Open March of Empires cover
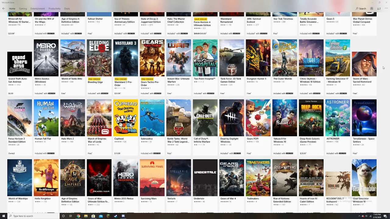This screenshot has width=390, height=219. tap(99, 118)
